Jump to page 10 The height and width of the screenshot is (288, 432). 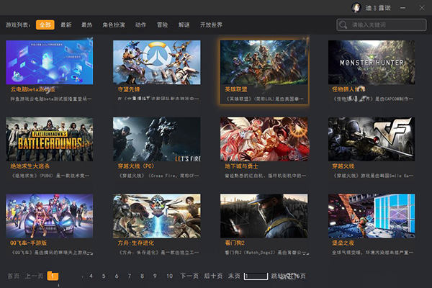tap(169, 276)
